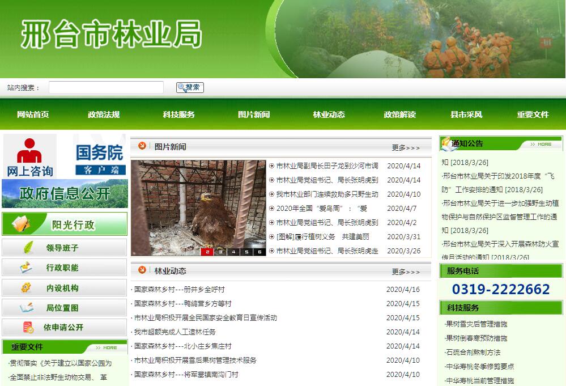Switch slideshow to slide 6
The height and width of the screenshot is (386, 566).
(259, 252)
